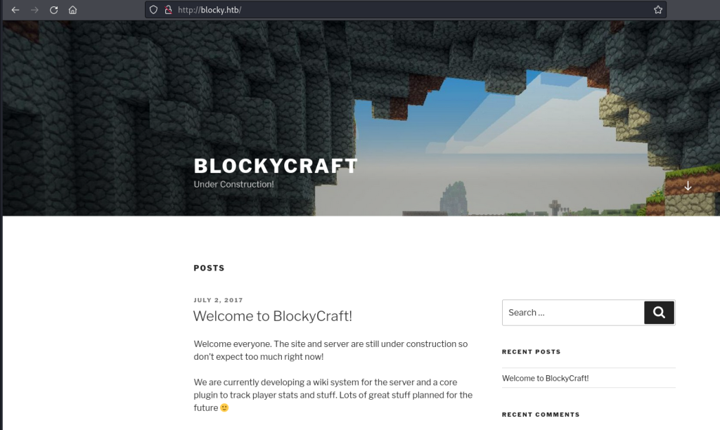720x430 pixels.
Task: Click the Under Construction! tagline
Action: pyautogui.click(x=233, y=185)
